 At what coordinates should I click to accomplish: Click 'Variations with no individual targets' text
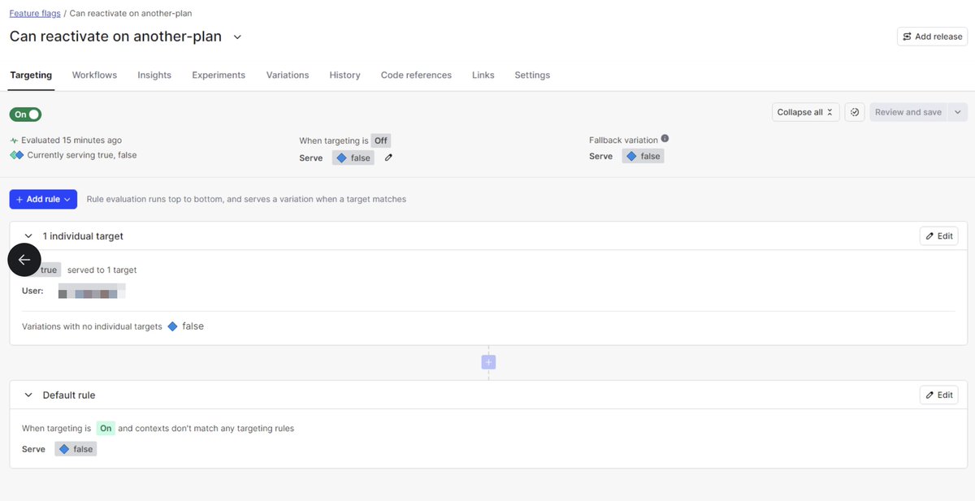(x=92, y=326)
